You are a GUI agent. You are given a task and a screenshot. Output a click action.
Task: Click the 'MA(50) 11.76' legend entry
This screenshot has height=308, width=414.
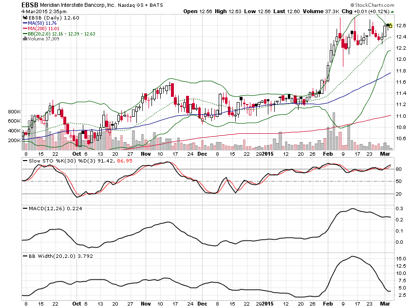click(42, 23)
